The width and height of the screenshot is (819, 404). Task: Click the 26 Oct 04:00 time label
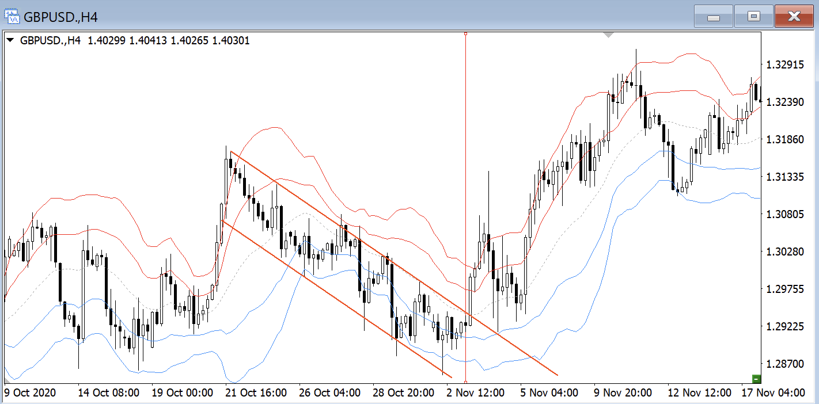(x=329, y=393)
